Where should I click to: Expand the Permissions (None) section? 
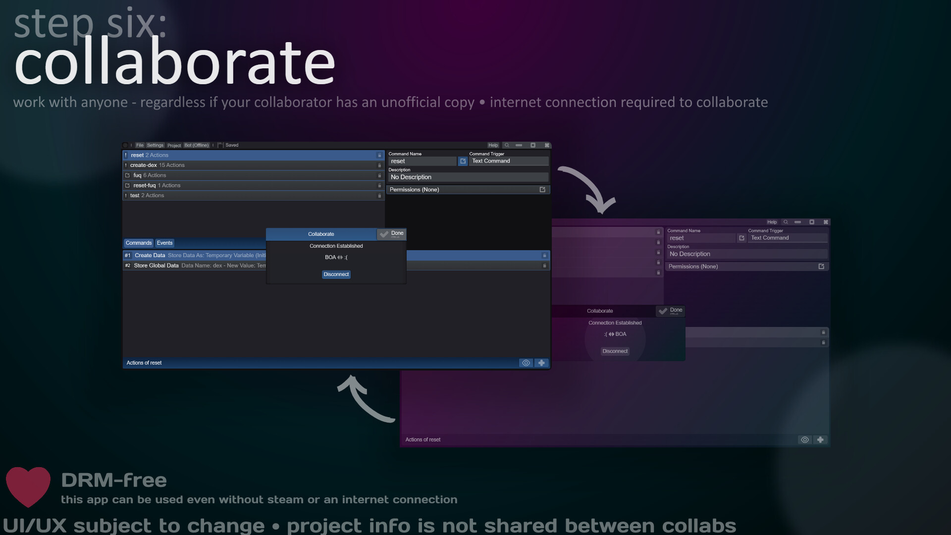[x=446, y=189]
